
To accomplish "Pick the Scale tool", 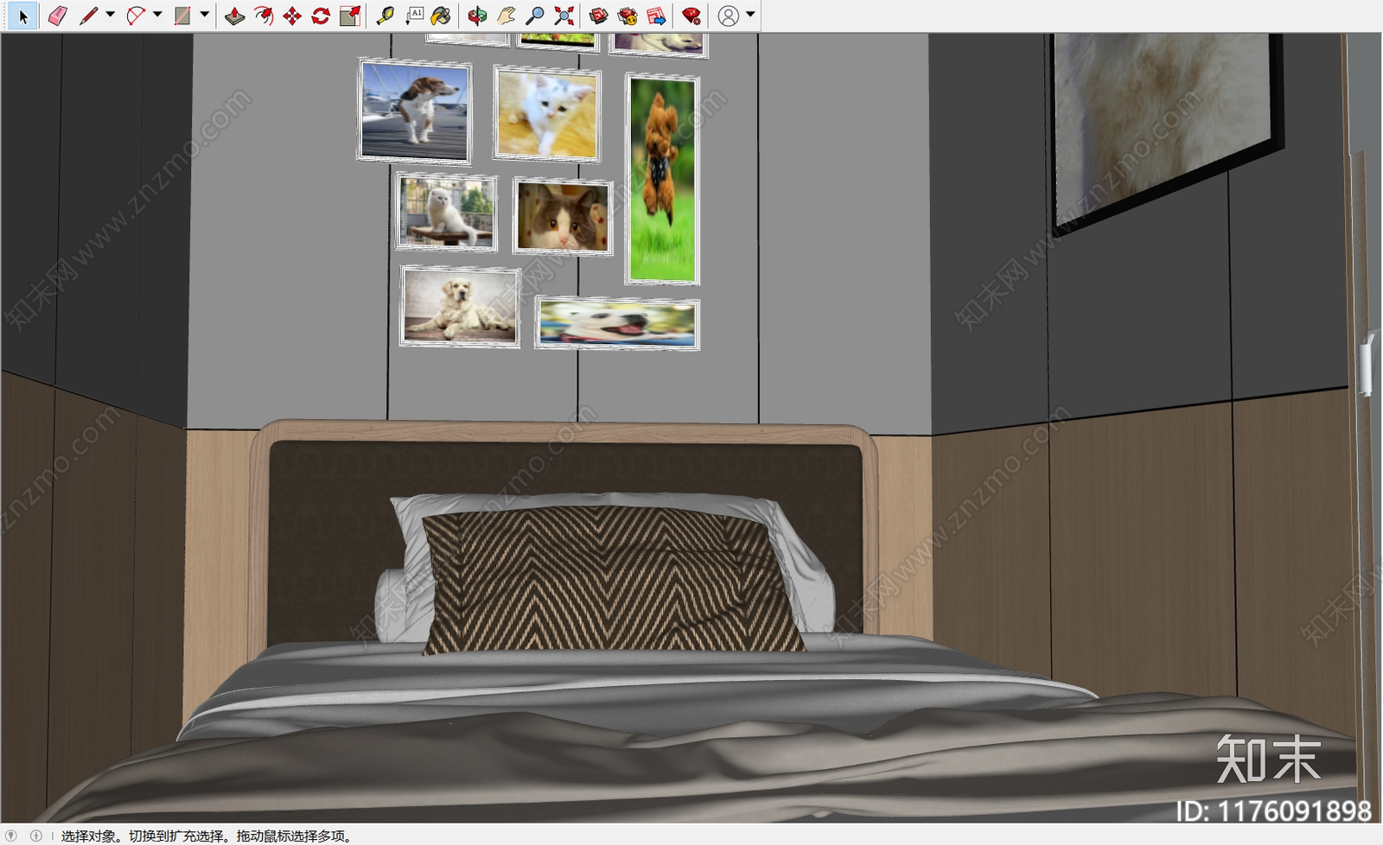I will pos(350,16).
